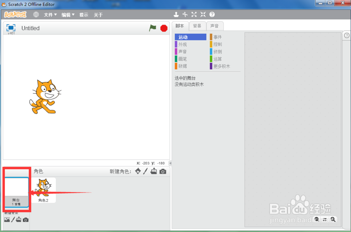Paint a new sprite with brush

146,171
